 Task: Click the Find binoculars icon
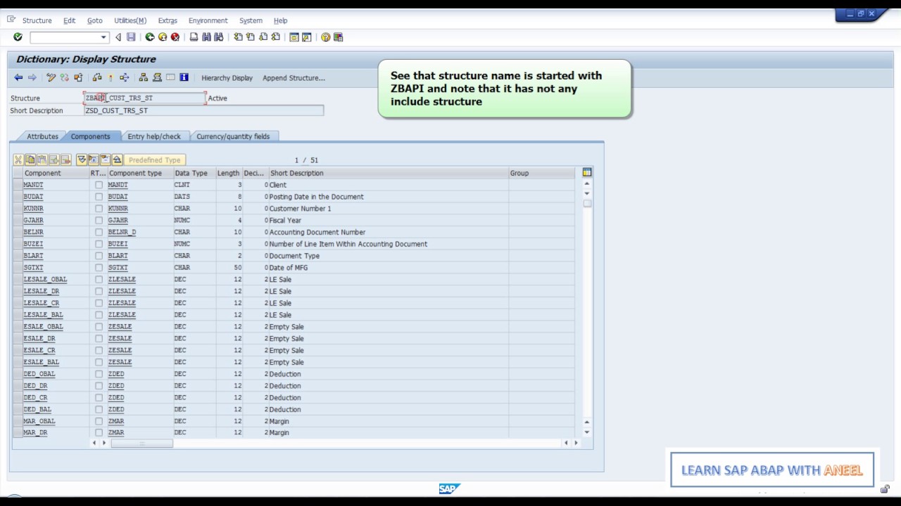206,37
